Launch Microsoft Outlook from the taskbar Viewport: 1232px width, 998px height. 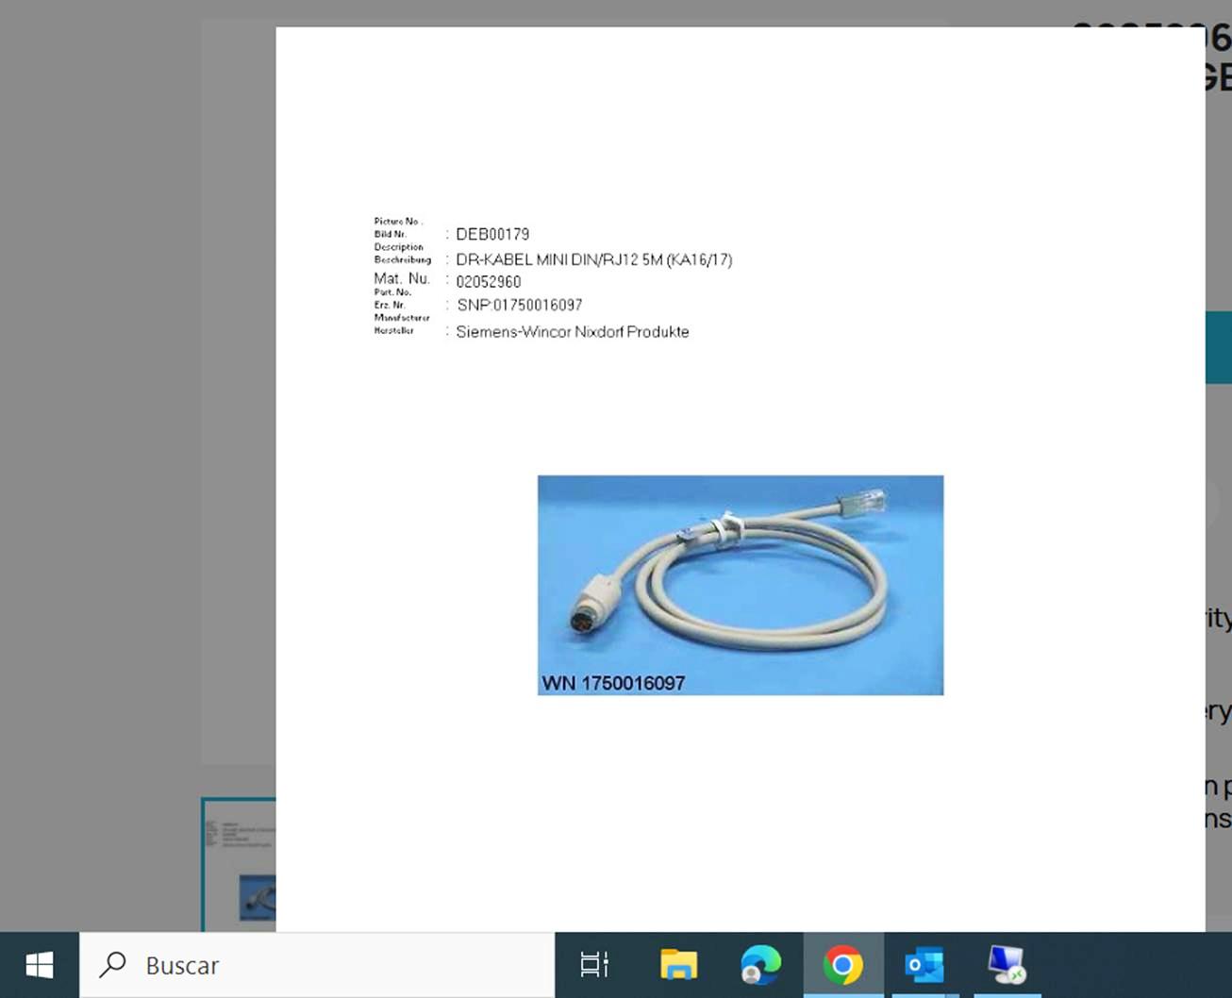coord(924,964)
